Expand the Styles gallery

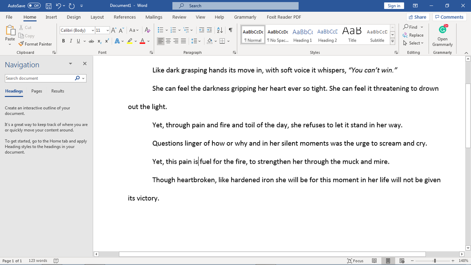coord(392,41)
